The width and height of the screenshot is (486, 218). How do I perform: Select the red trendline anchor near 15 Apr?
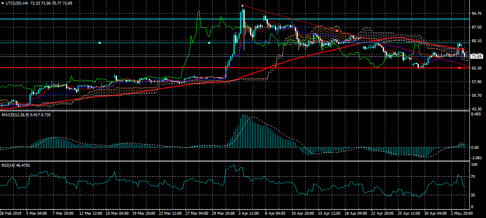337,31
